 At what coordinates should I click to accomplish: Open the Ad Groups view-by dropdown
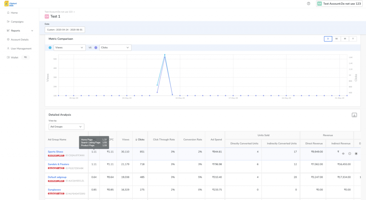point(66,127)
